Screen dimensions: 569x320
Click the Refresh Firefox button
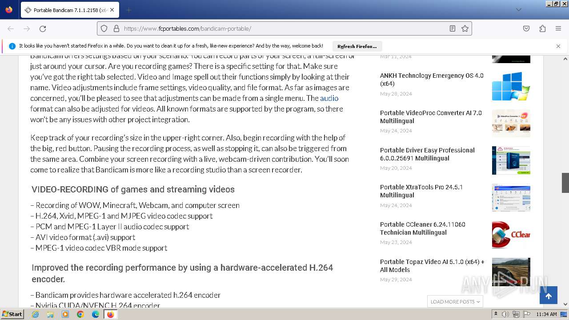[x=357, y=46]
